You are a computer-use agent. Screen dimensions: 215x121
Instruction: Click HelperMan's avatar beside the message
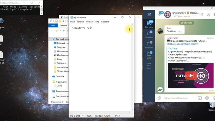(160, 90)
